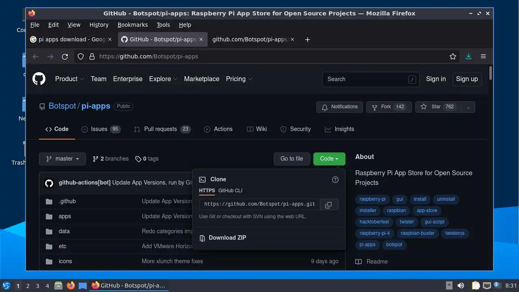Click the volume speaker tray icon

(461, 286)
